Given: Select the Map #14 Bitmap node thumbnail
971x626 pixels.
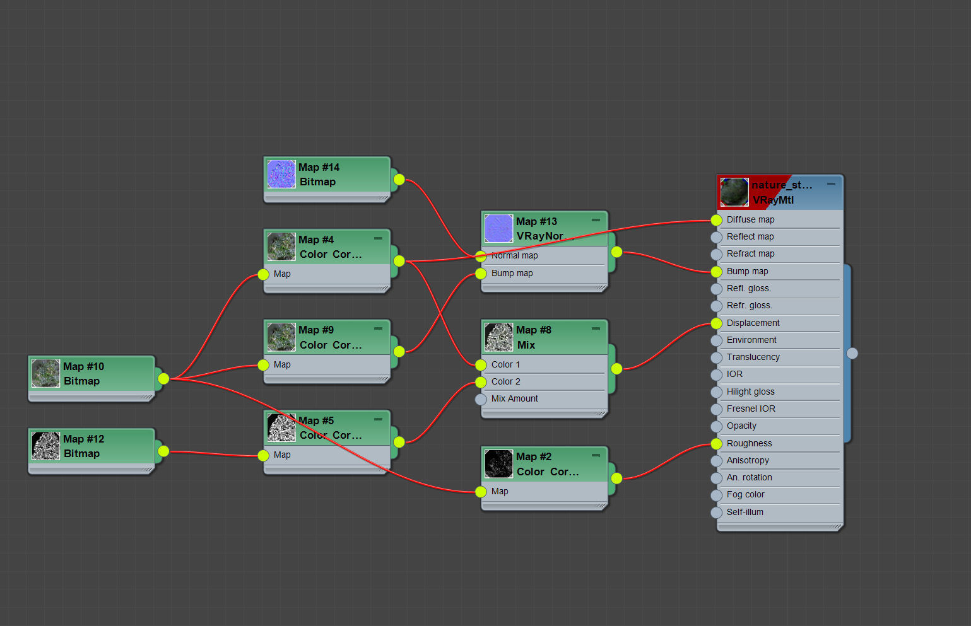Looking at the screenshot, I should tap(281, 174).
